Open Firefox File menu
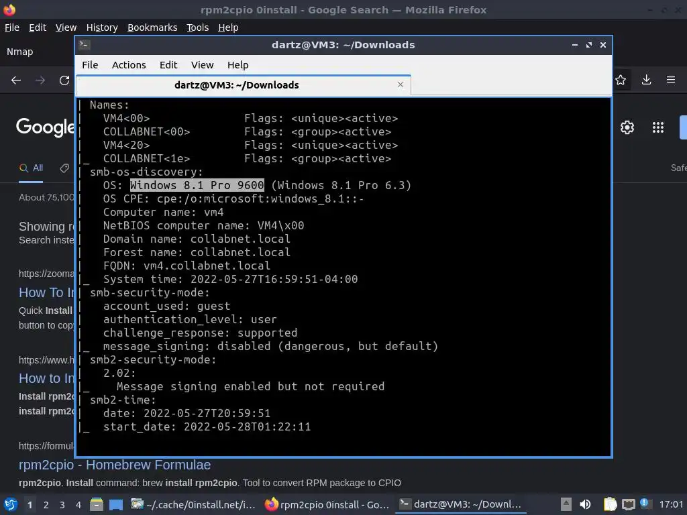The image size is (687, 515). (x=12, y=27)
